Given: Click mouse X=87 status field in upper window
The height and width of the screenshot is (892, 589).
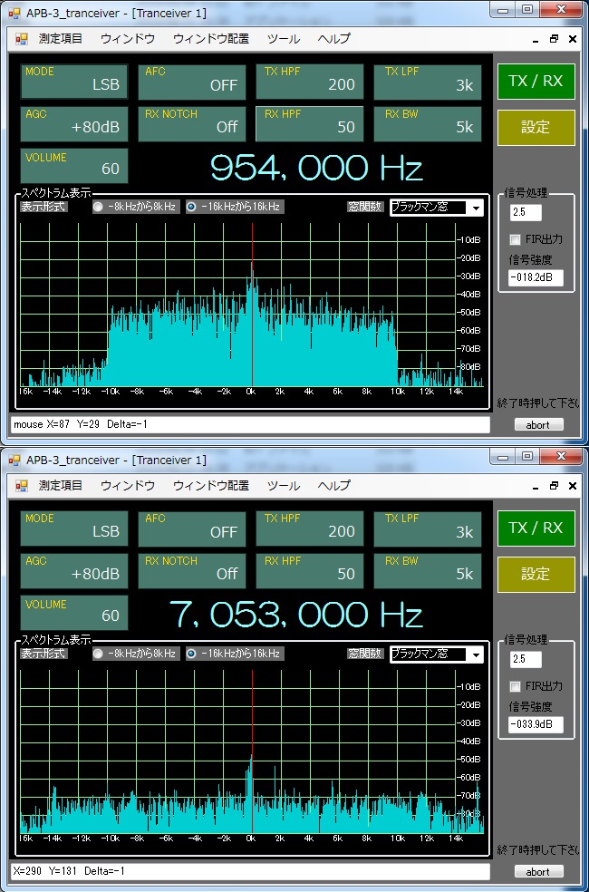Looking at the screenshot, I should [250, 424].
